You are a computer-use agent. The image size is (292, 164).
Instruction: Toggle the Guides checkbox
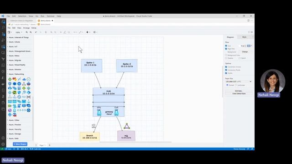(x=226, y=73)
